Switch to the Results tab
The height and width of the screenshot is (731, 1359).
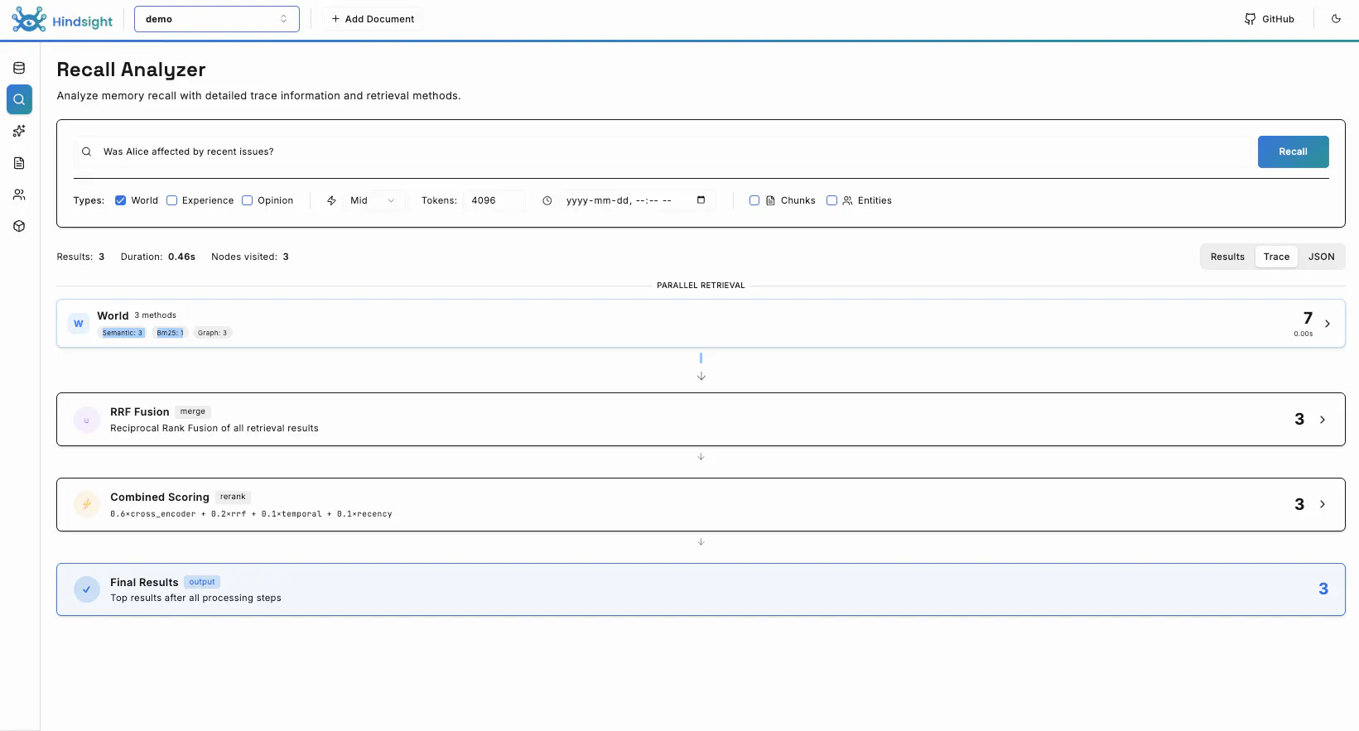tap(1227, 257)
